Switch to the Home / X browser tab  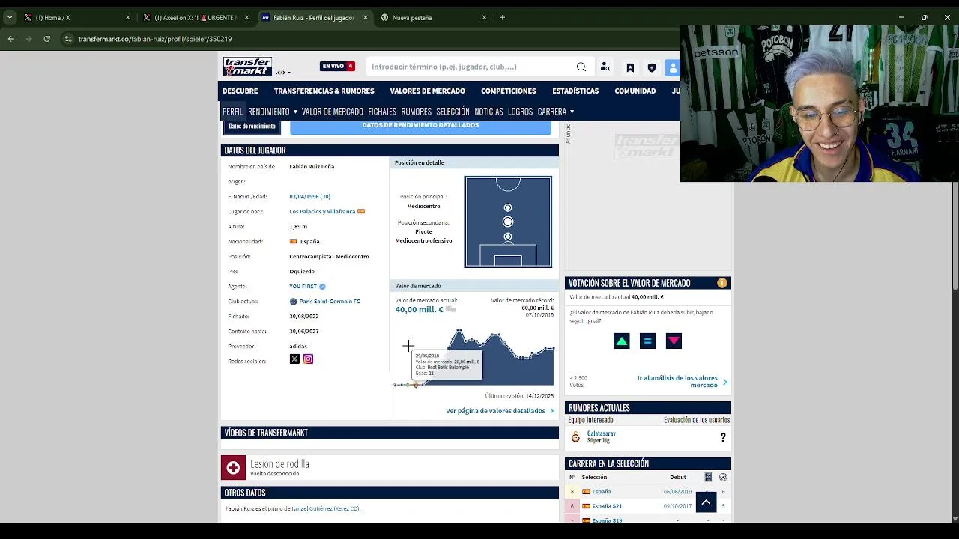pyautogui.click(x=77, y=17)
